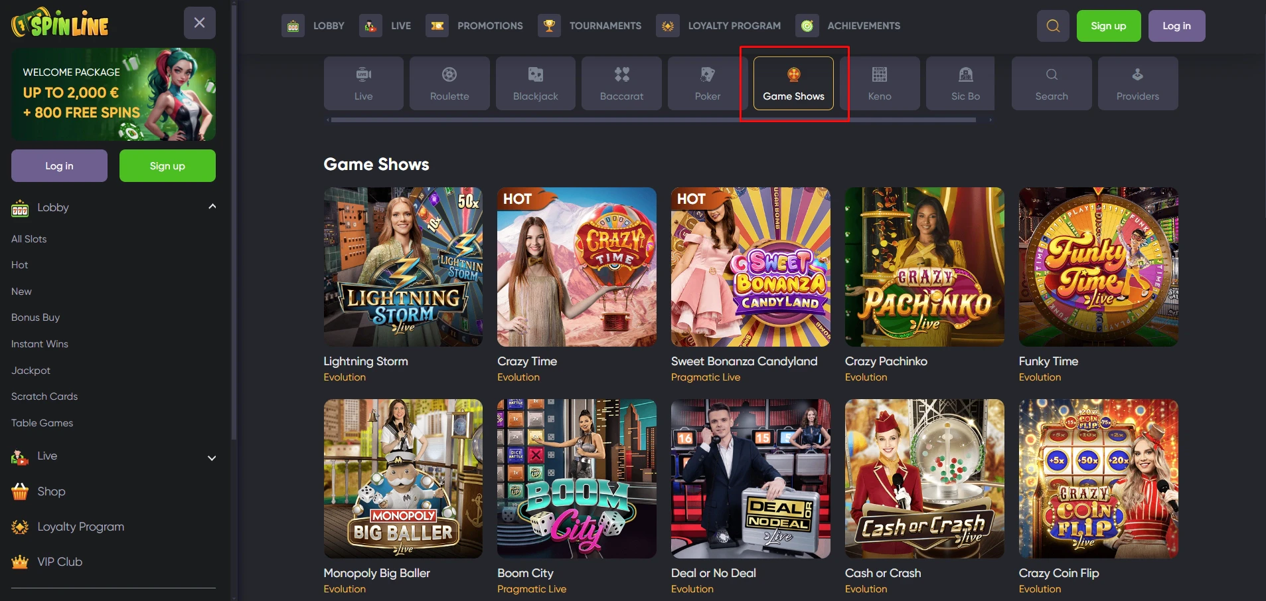Viewport: 1266px width, 601px height.
Task: Click the header Sign up button
Action: [1109, 26]
